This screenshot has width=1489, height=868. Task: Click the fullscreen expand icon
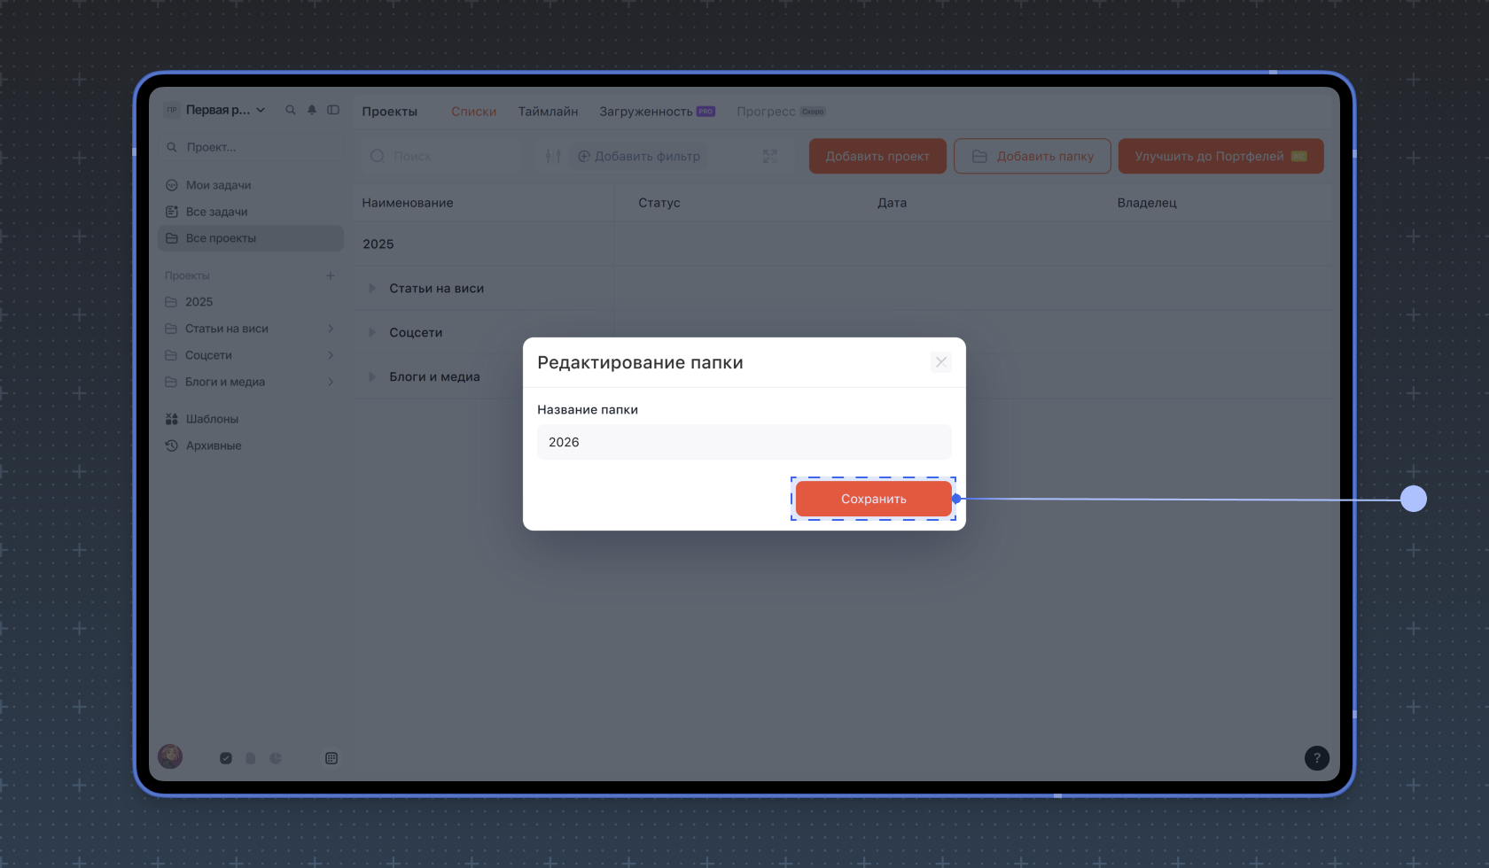click(769, 156)
